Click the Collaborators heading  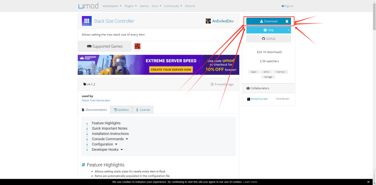click(x=258, y=88)
